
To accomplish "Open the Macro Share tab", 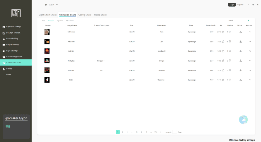I will point(100,15).
